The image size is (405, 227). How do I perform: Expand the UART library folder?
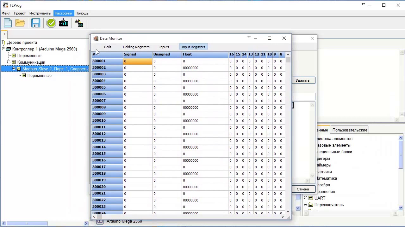[306, 198]
